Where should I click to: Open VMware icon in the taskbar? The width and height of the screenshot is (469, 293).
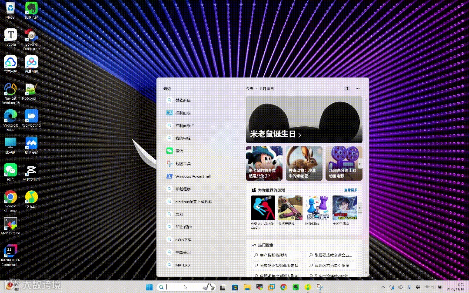[271, 287]
